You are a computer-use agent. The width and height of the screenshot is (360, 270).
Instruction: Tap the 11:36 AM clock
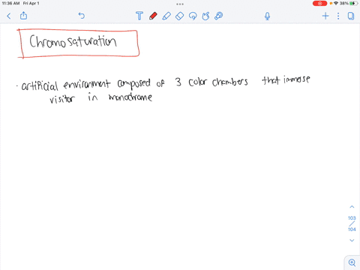(10, 3)
